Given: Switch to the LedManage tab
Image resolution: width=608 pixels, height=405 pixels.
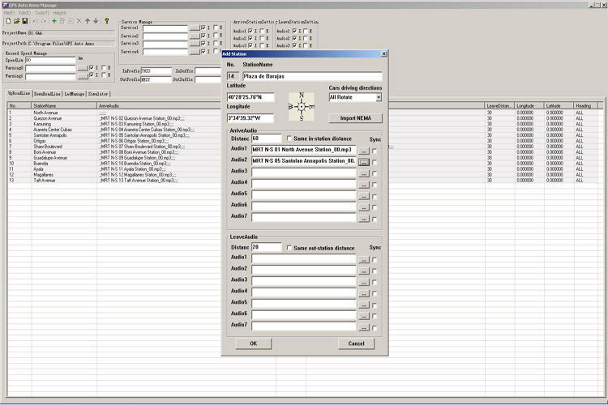Looking at the screenshot, I should (75, 94).
